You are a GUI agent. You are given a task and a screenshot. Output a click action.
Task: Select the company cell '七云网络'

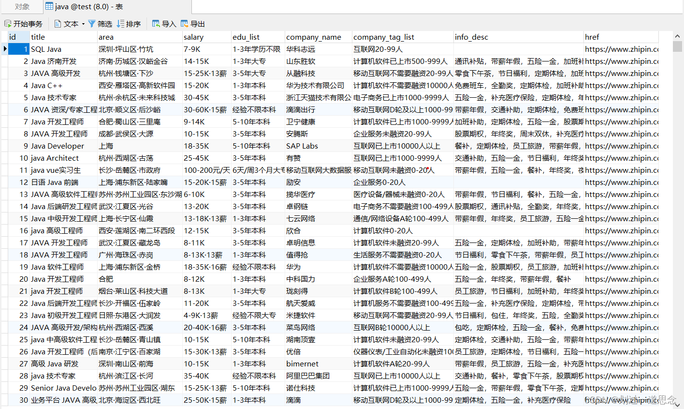[x=319, y=218]
